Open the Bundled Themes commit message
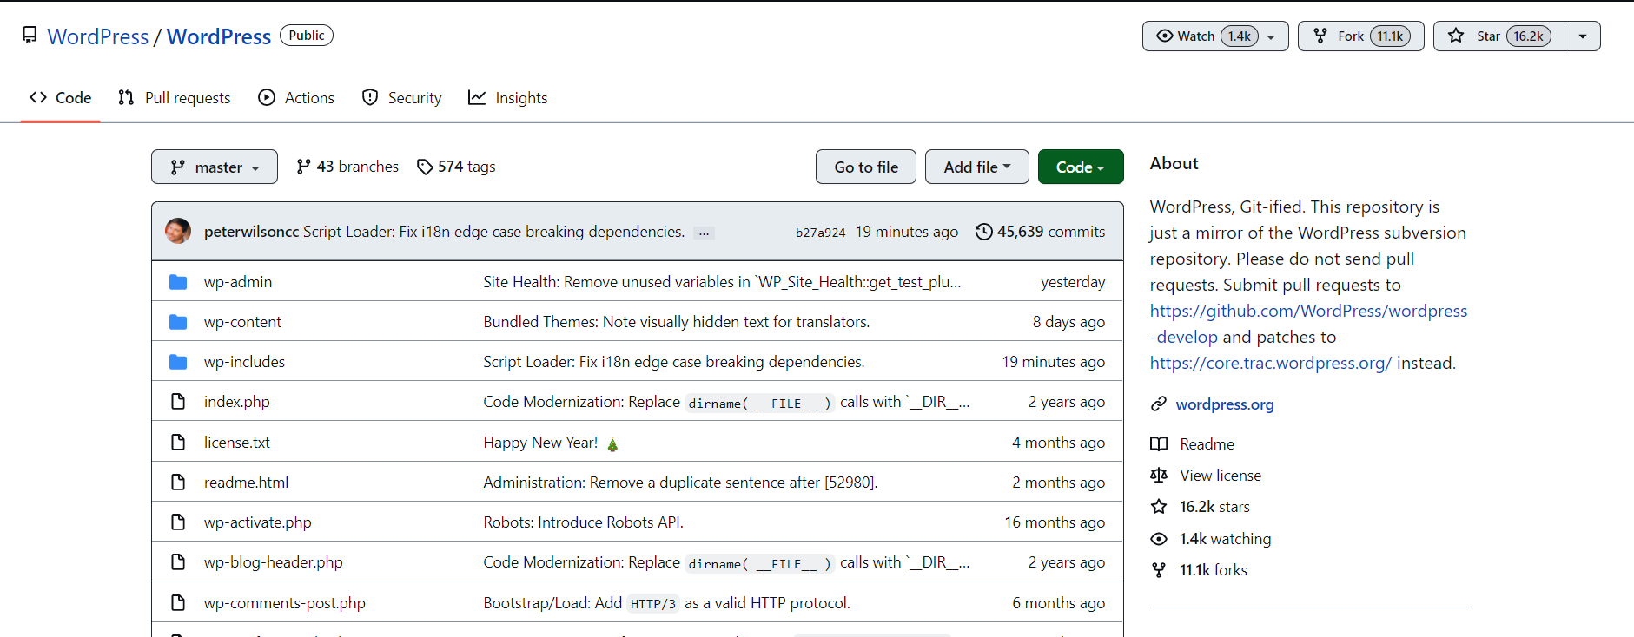Screen dimensions: 1634x637 [x=677, y=322]
